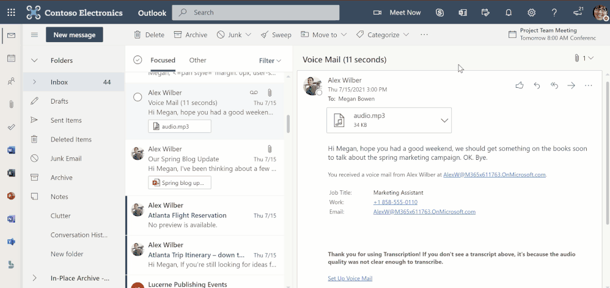Click the Like thumbs-up icon

[x=520, y=85]
